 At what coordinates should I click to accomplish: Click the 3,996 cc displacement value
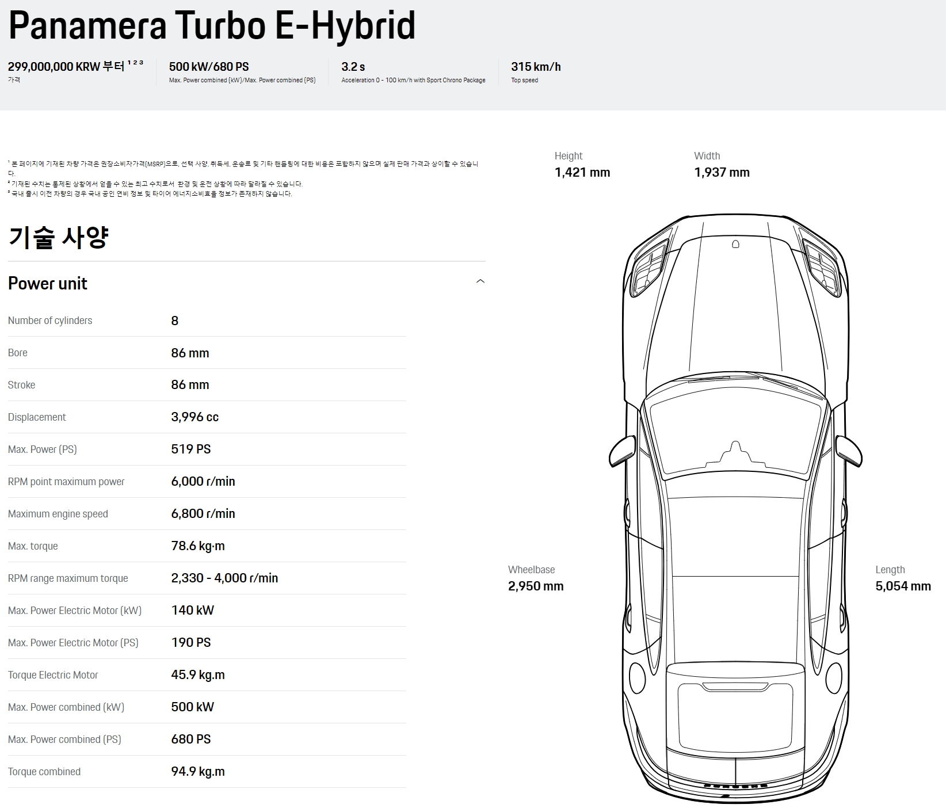[x=194, y=417]
